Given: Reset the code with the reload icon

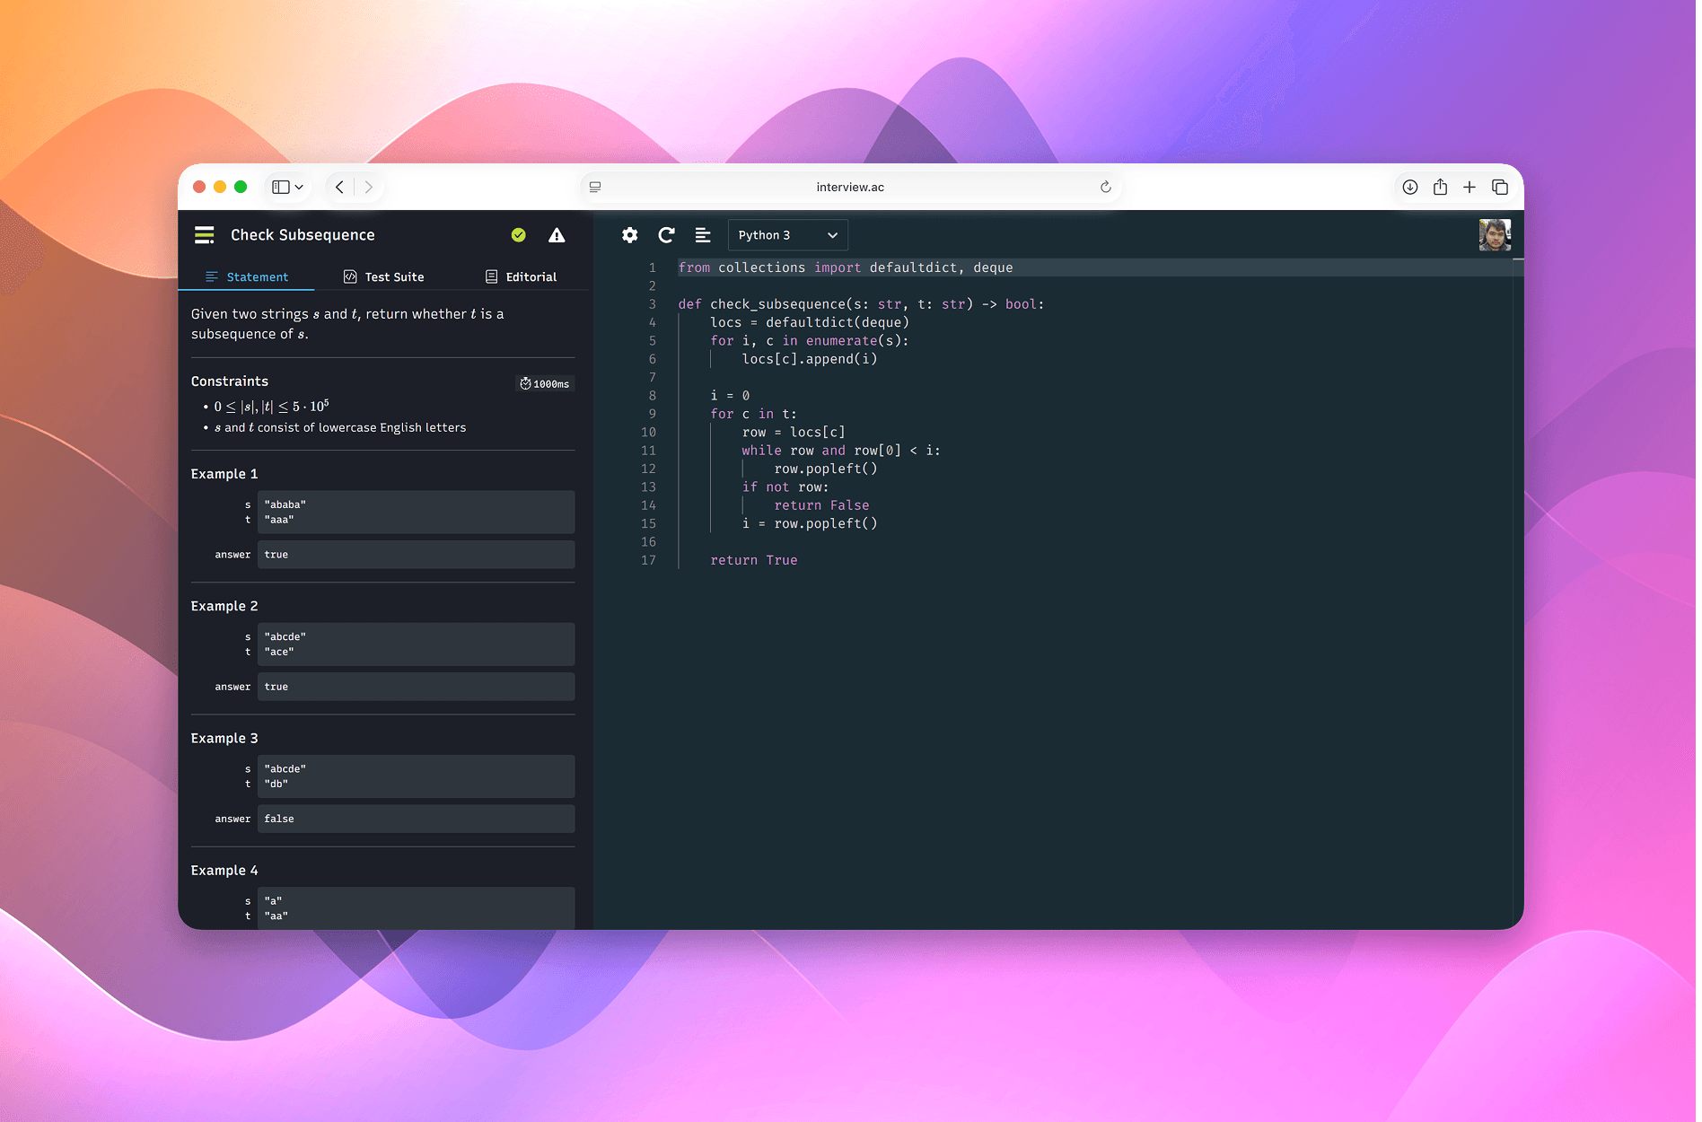Looking at the screenshot, I should pyautogui.click(x=666, y=235).
